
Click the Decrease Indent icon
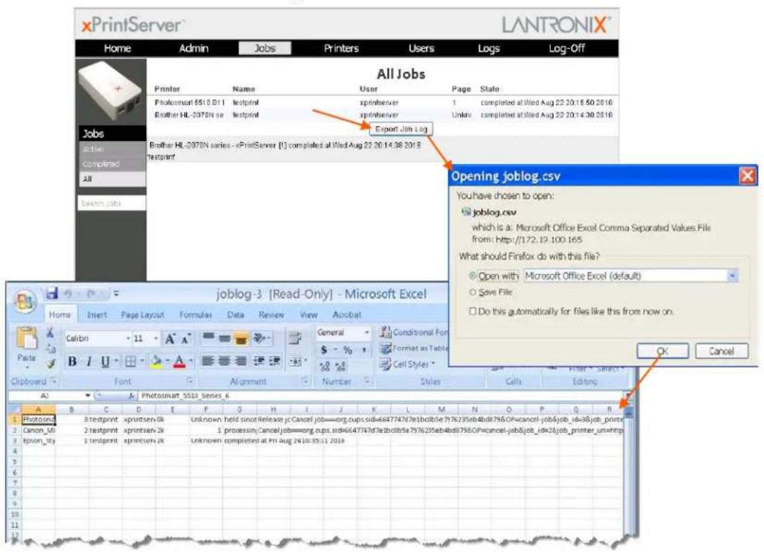(259, 361)
